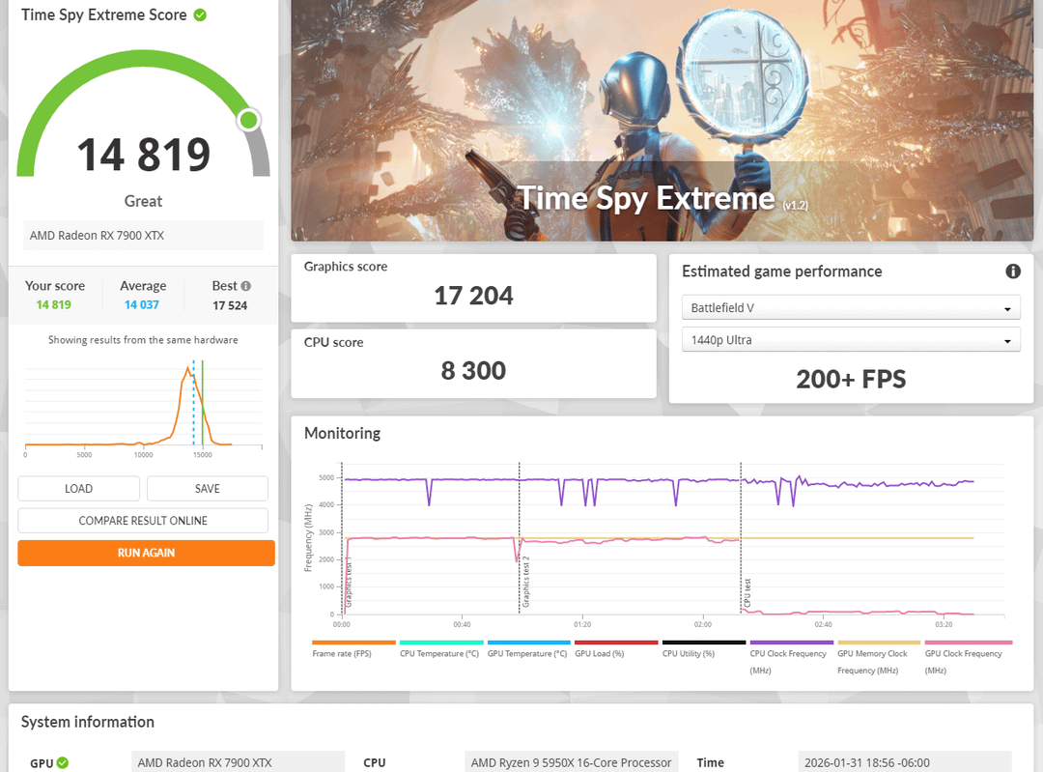Toggle the CPU Temperature legend entry

[440, 653]
